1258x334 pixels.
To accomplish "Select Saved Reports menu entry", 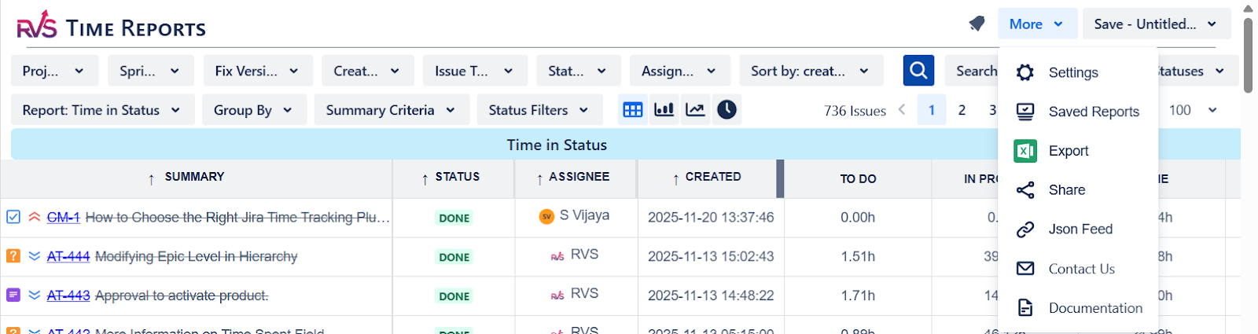I will tap(1078, 112).
